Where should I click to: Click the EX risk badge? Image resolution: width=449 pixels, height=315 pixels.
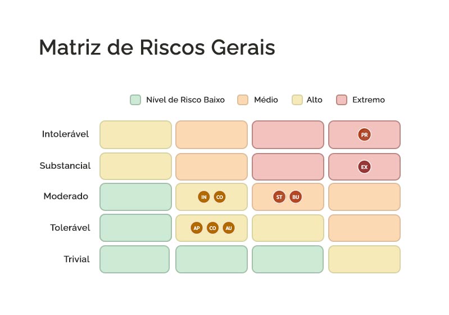click(364, 167)
